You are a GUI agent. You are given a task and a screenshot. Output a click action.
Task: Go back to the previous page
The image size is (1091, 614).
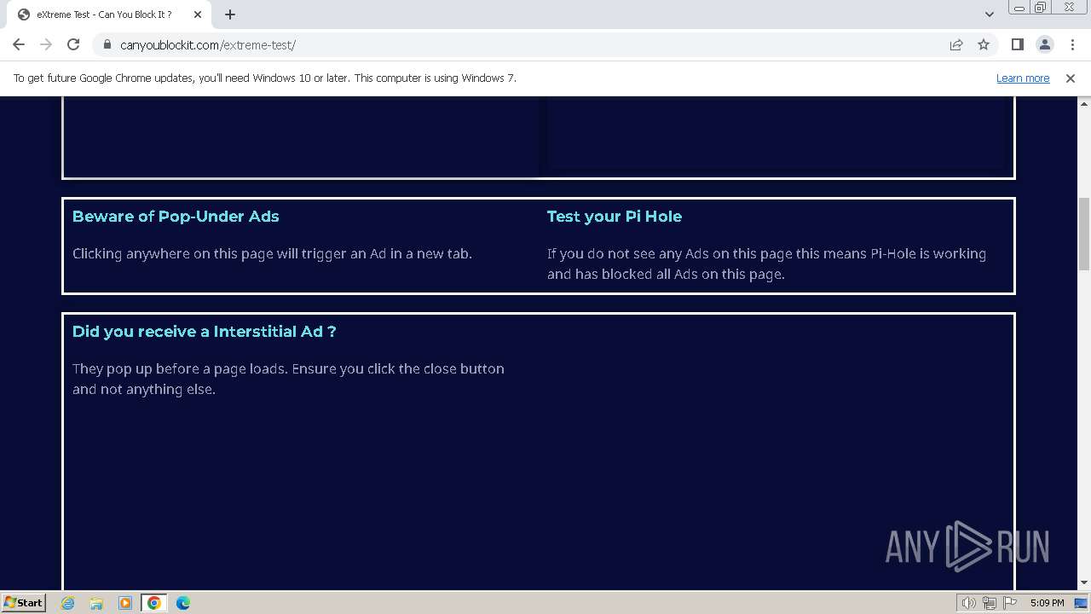pyautogui.click(x=19, y=44)
